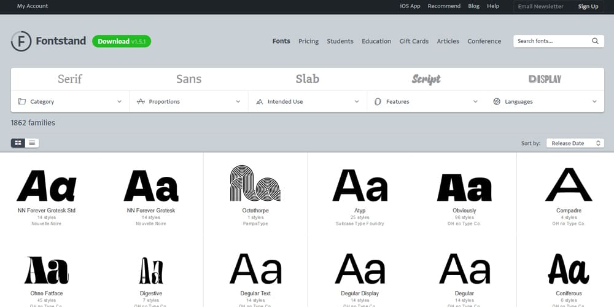Open the Coniferous font preview
This screenshot has height=307, width=614.
click(569, 269)
